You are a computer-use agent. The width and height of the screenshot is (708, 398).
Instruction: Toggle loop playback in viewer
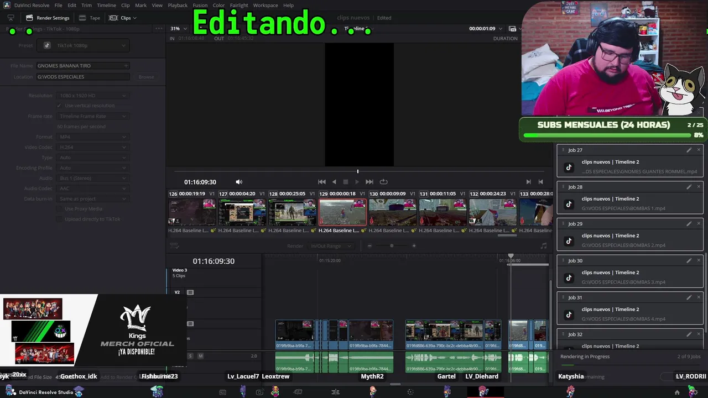coord(383,182)
